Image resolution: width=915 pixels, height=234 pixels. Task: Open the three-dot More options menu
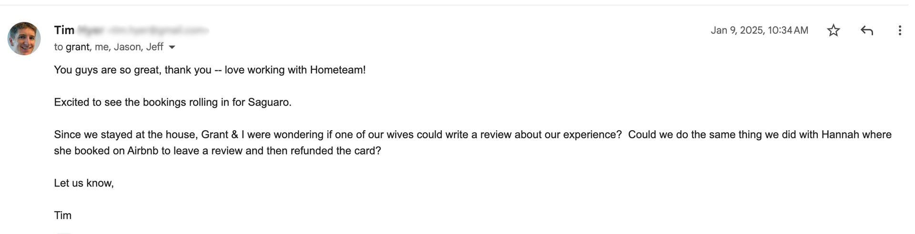point(899,30)
